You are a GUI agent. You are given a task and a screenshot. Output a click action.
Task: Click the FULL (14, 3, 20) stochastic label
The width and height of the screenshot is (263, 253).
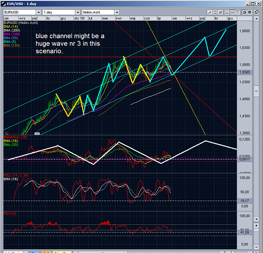coord(16,175)
